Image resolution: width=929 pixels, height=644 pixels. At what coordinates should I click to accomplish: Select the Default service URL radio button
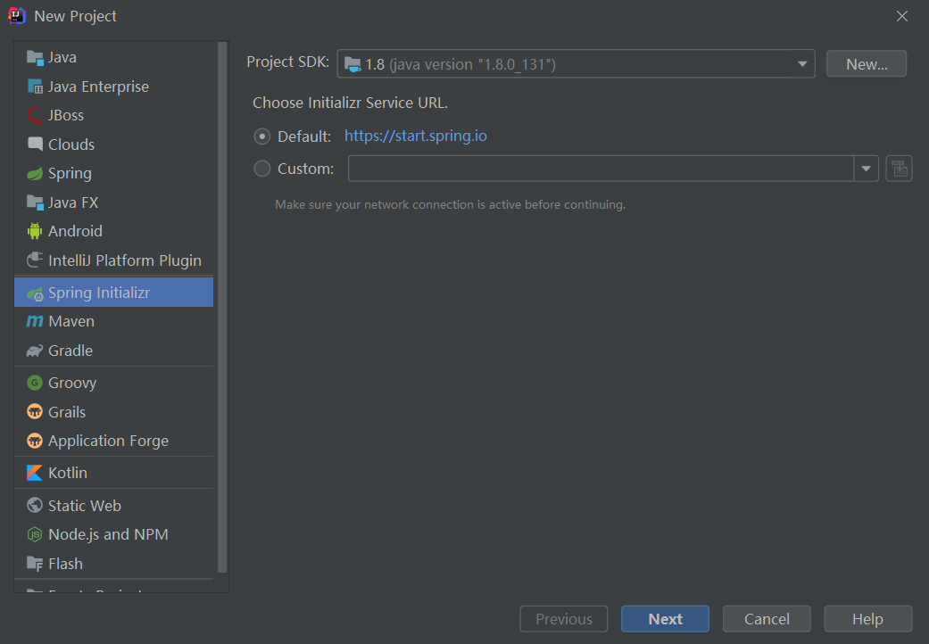click(262, 136)
